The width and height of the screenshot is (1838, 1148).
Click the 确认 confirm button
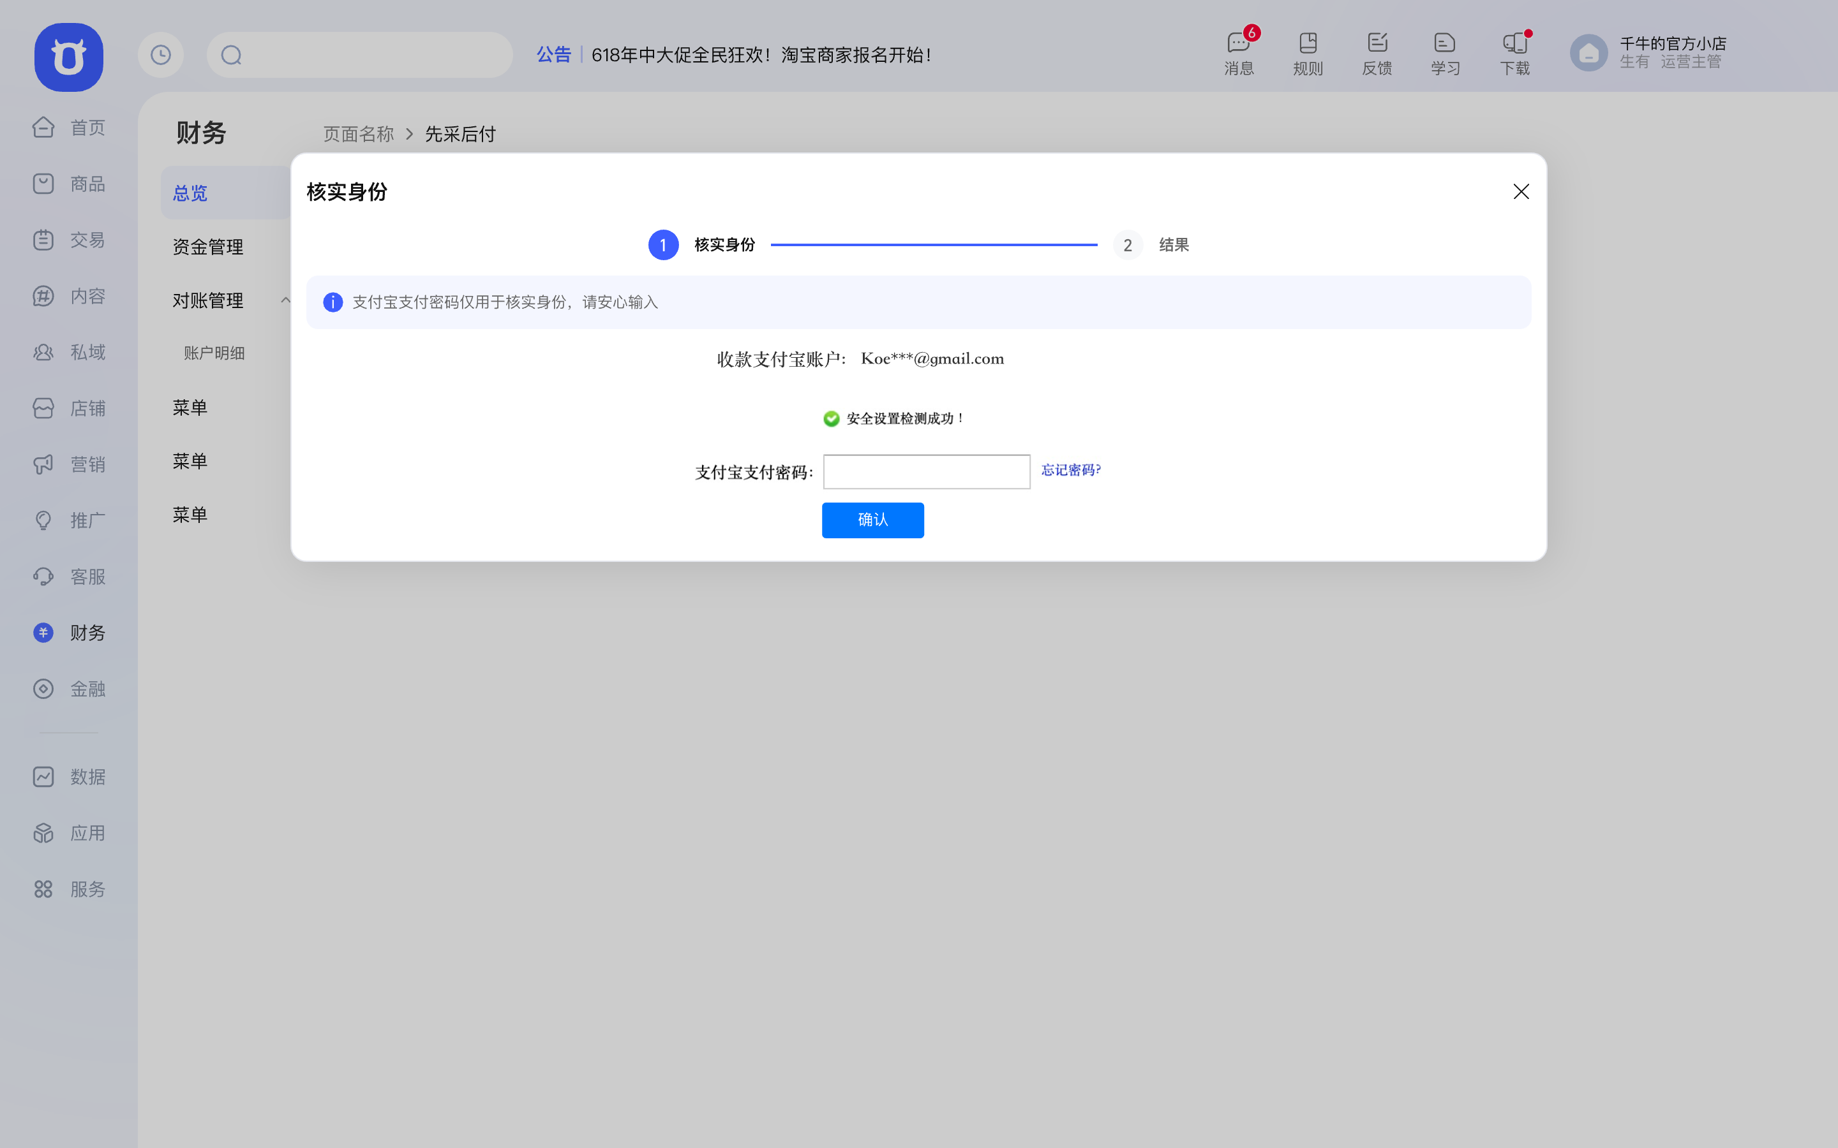(872, 520)
